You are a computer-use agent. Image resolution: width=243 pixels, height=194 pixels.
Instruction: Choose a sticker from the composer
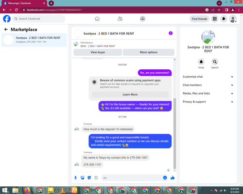[89, 178]
